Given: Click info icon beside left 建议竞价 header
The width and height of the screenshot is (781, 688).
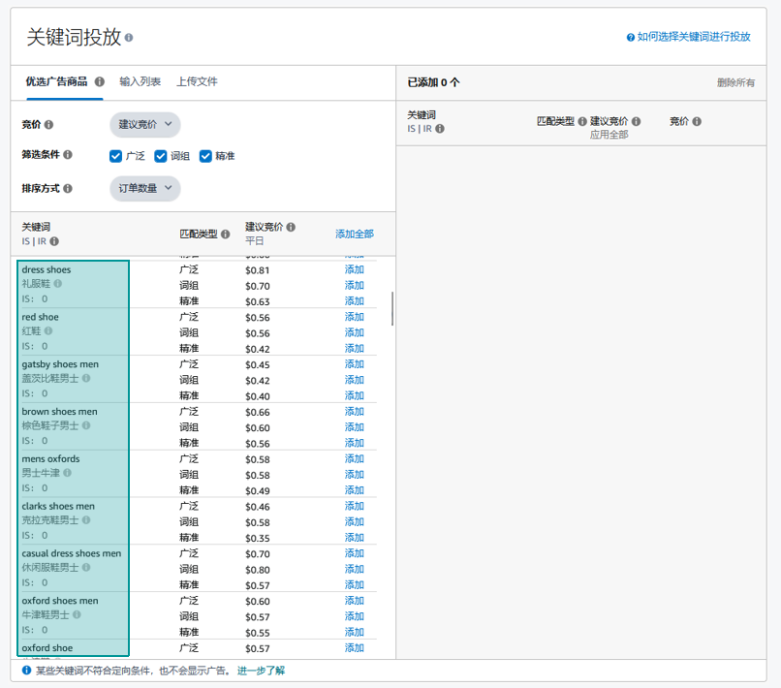Looking at the screenshot, I should tap(291, 227).
